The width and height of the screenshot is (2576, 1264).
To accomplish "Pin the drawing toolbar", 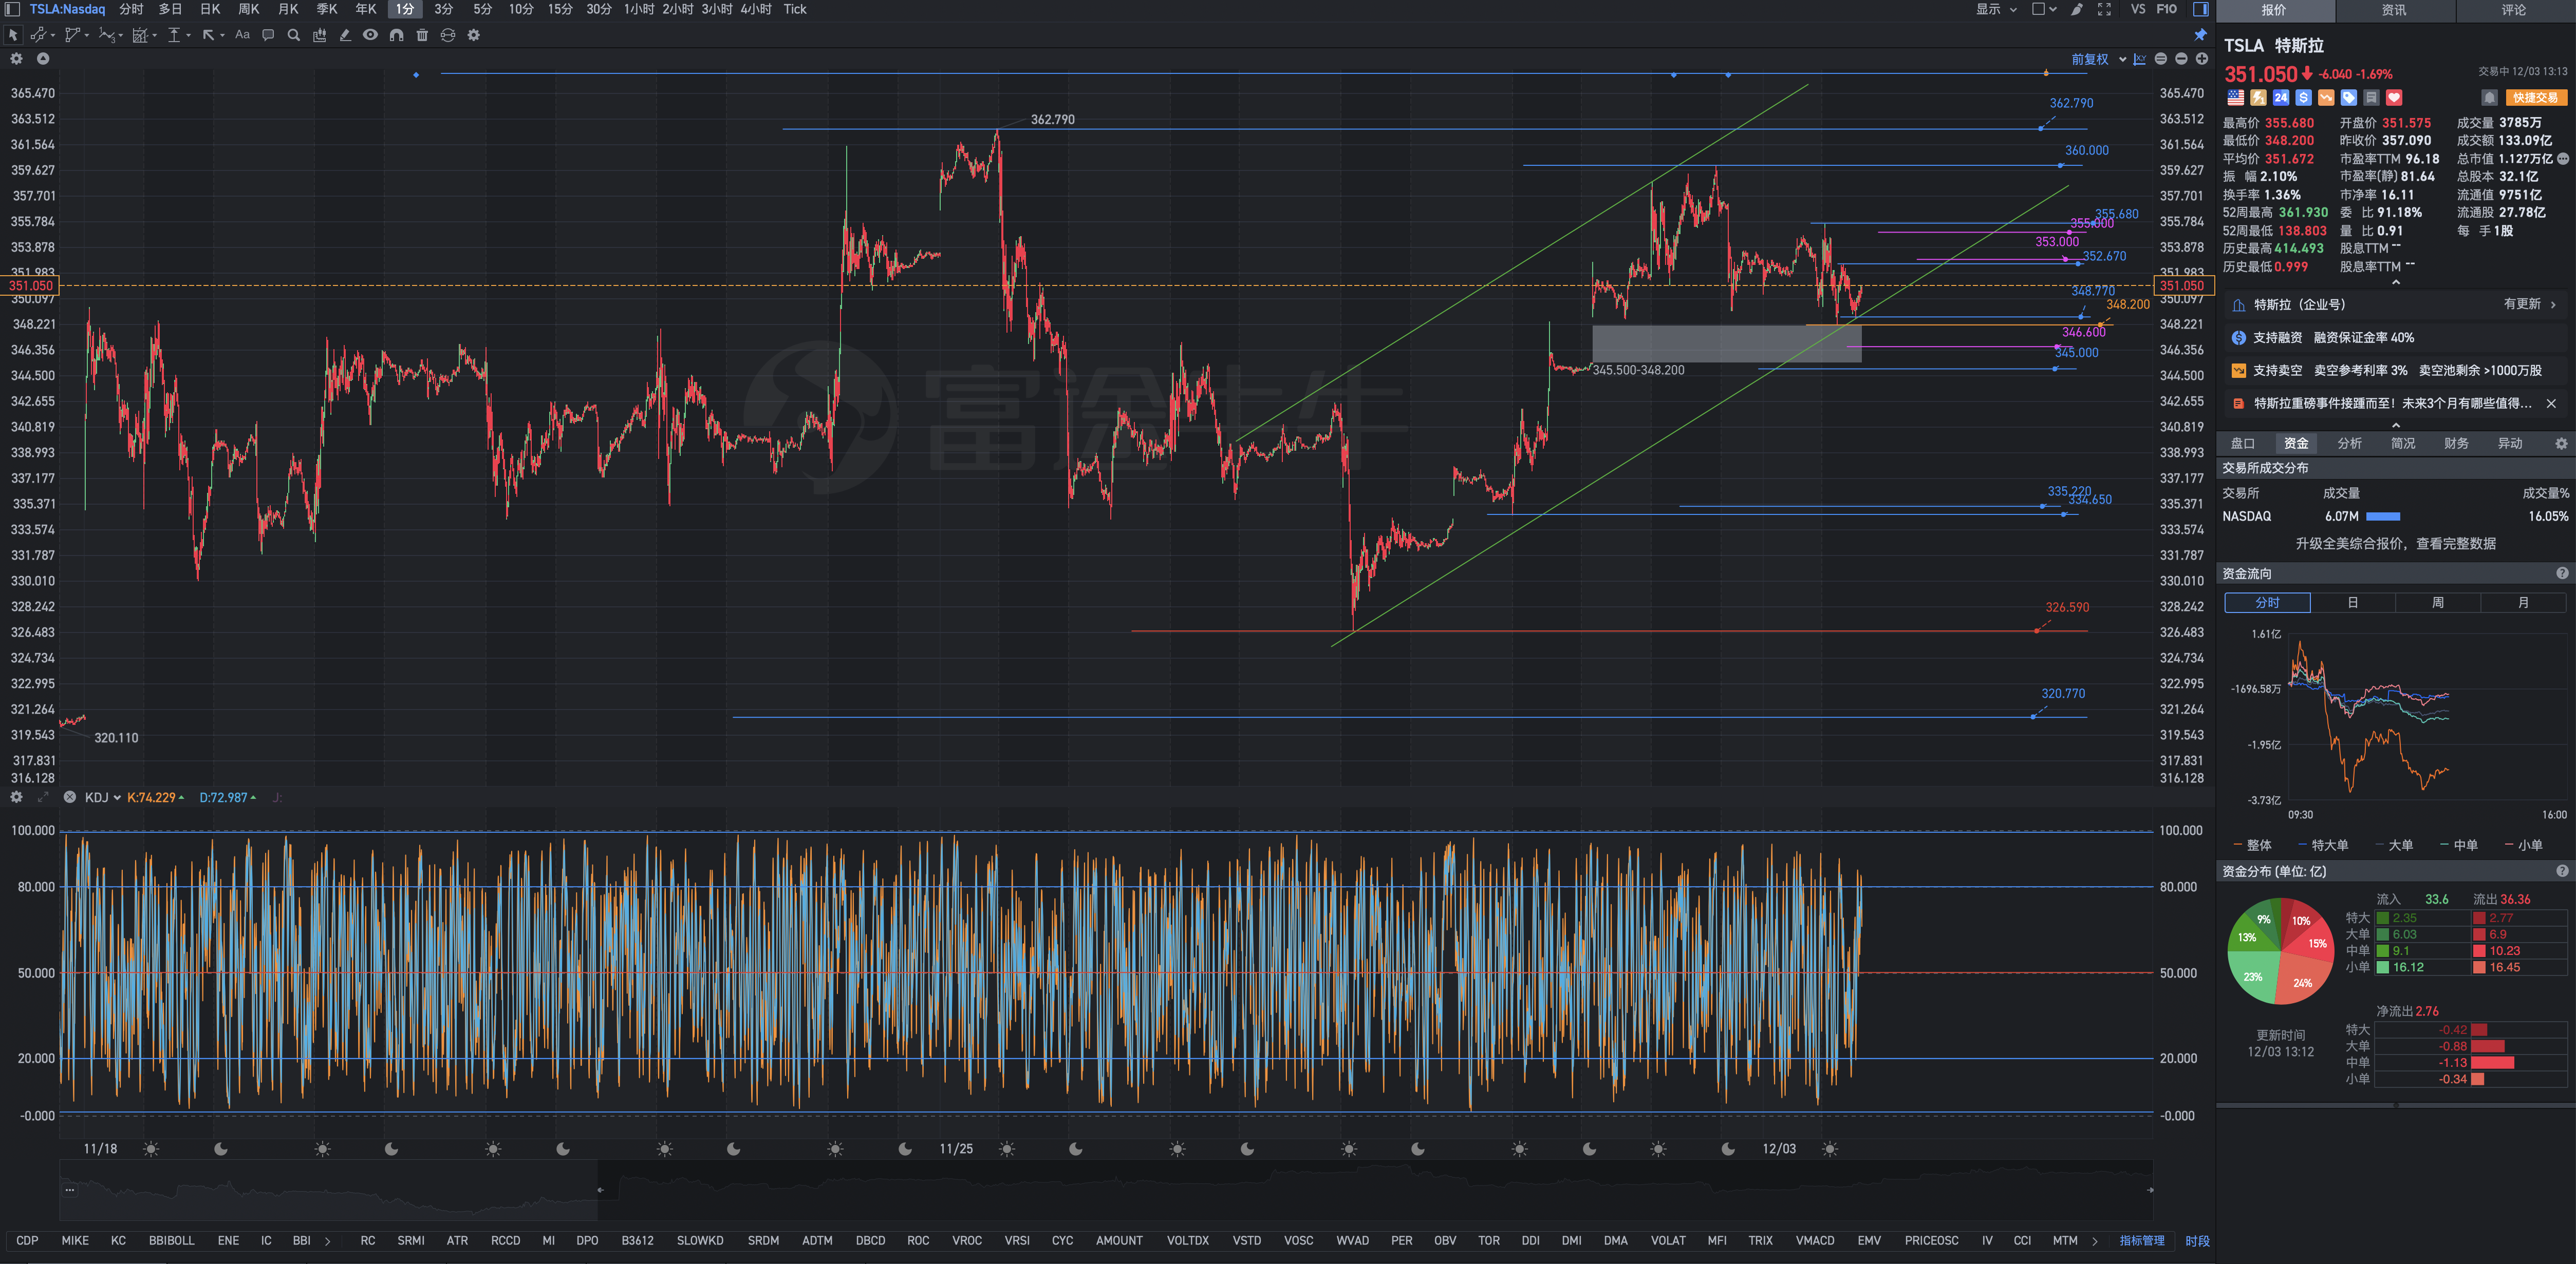I will tap(2200, 35).
